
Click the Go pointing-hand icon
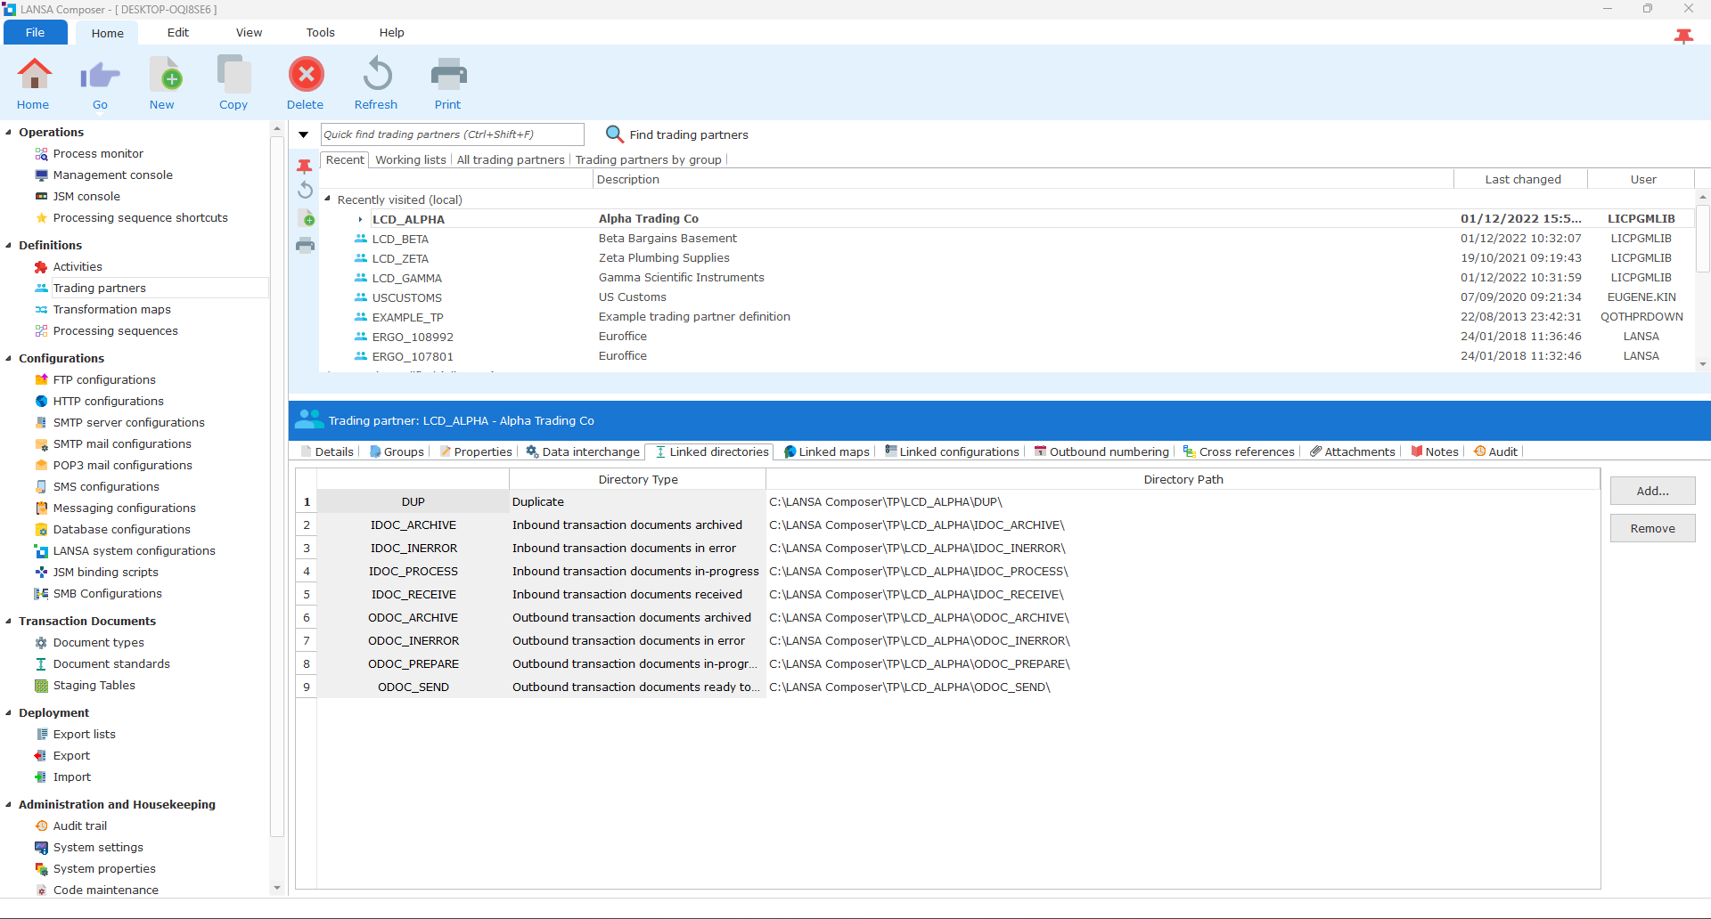click(x=100, y=75)
